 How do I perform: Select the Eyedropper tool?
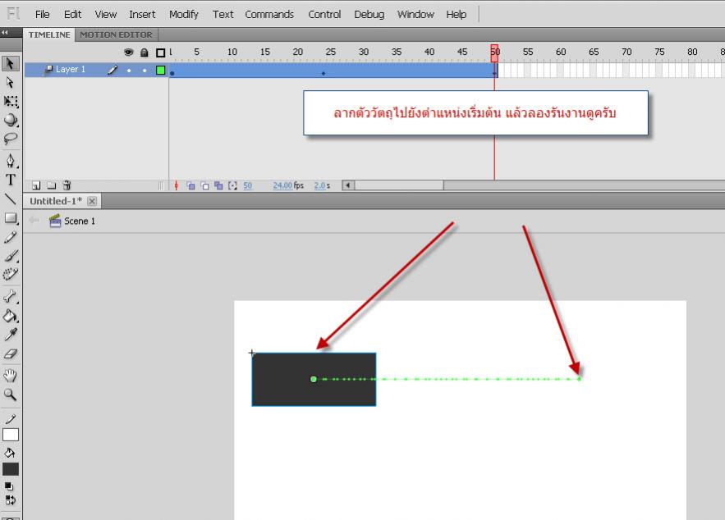point(10,334)
